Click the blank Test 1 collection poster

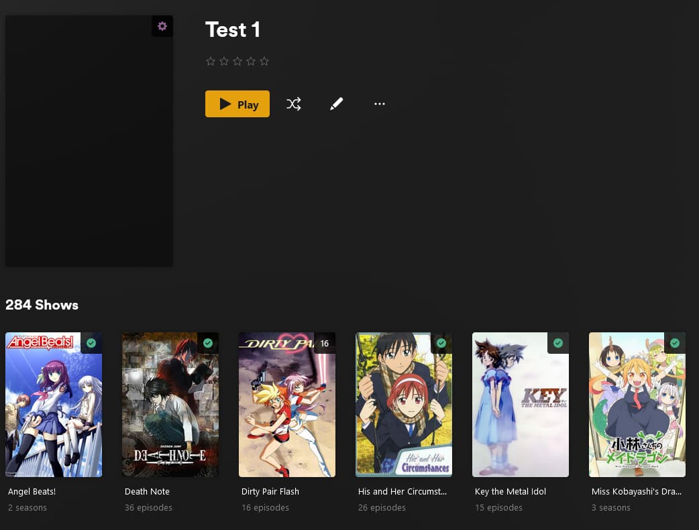click(x=89, y=141)
